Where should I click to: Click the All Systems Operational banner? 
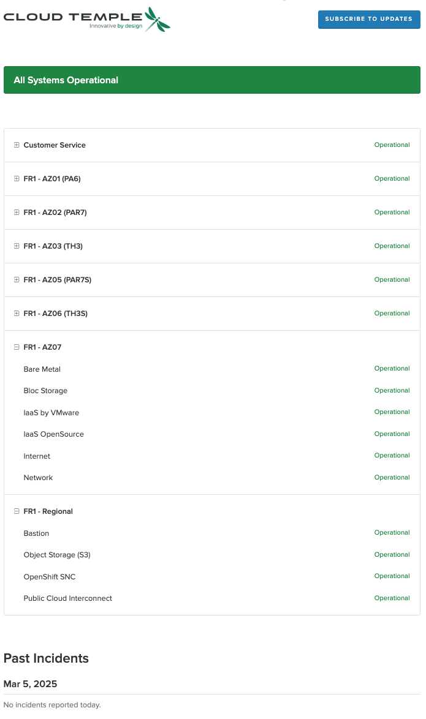pos(211,80)
